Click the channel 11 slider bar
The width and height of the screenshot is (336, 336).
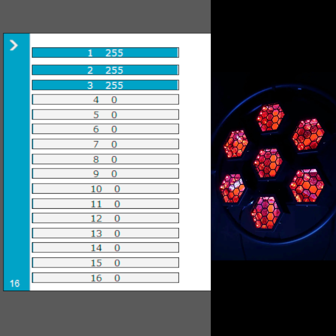(x=105, y=204)
